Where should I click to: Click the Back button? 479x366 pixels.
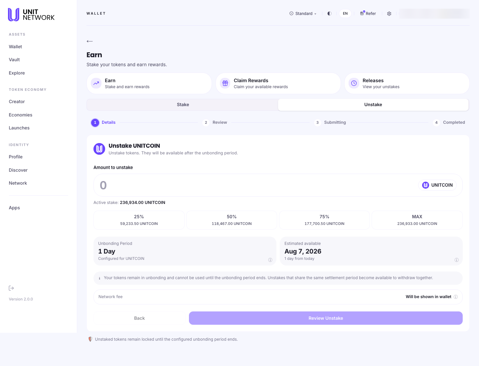click(139, 318)
